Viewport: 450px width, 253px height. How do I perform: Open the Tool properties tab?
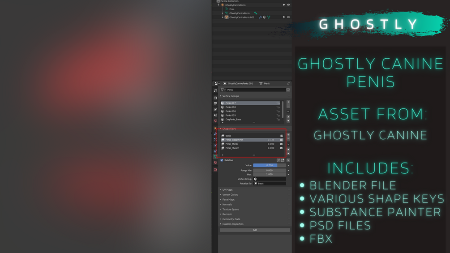tap(215, 90)
